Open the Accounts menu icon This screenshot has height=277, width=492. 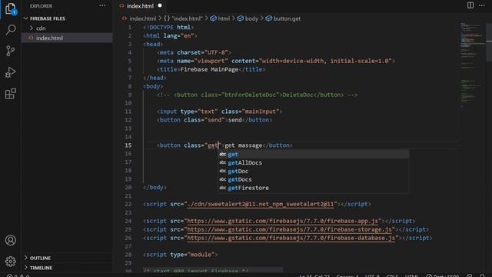tap(10, 240)
